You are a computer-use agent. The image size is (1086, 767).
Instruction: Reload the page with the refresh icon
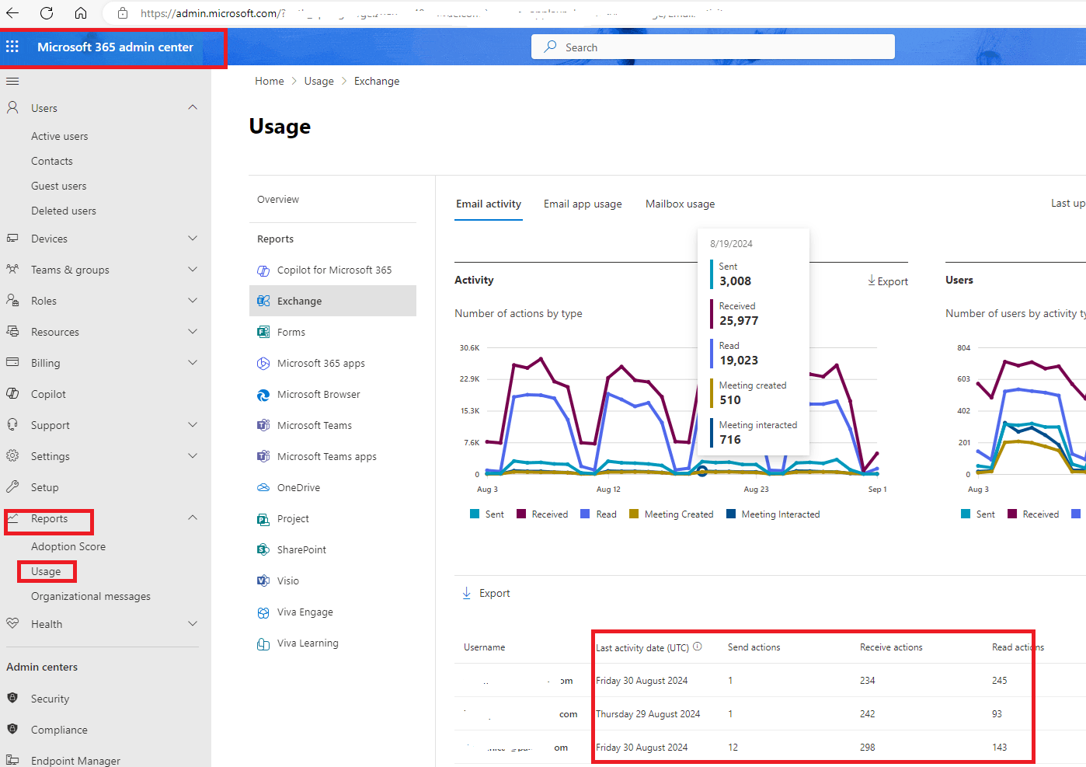click(47, 13)
